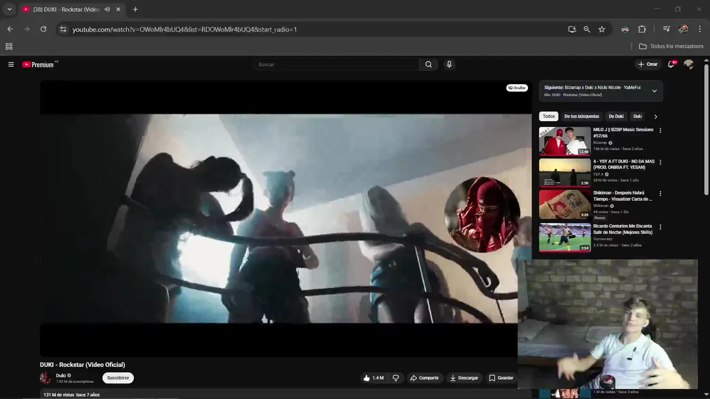The height and width of the screenshot is (399, 710).
Task: Download the video with Descargar
Action: pyautogui.click(x=464, y=378)
